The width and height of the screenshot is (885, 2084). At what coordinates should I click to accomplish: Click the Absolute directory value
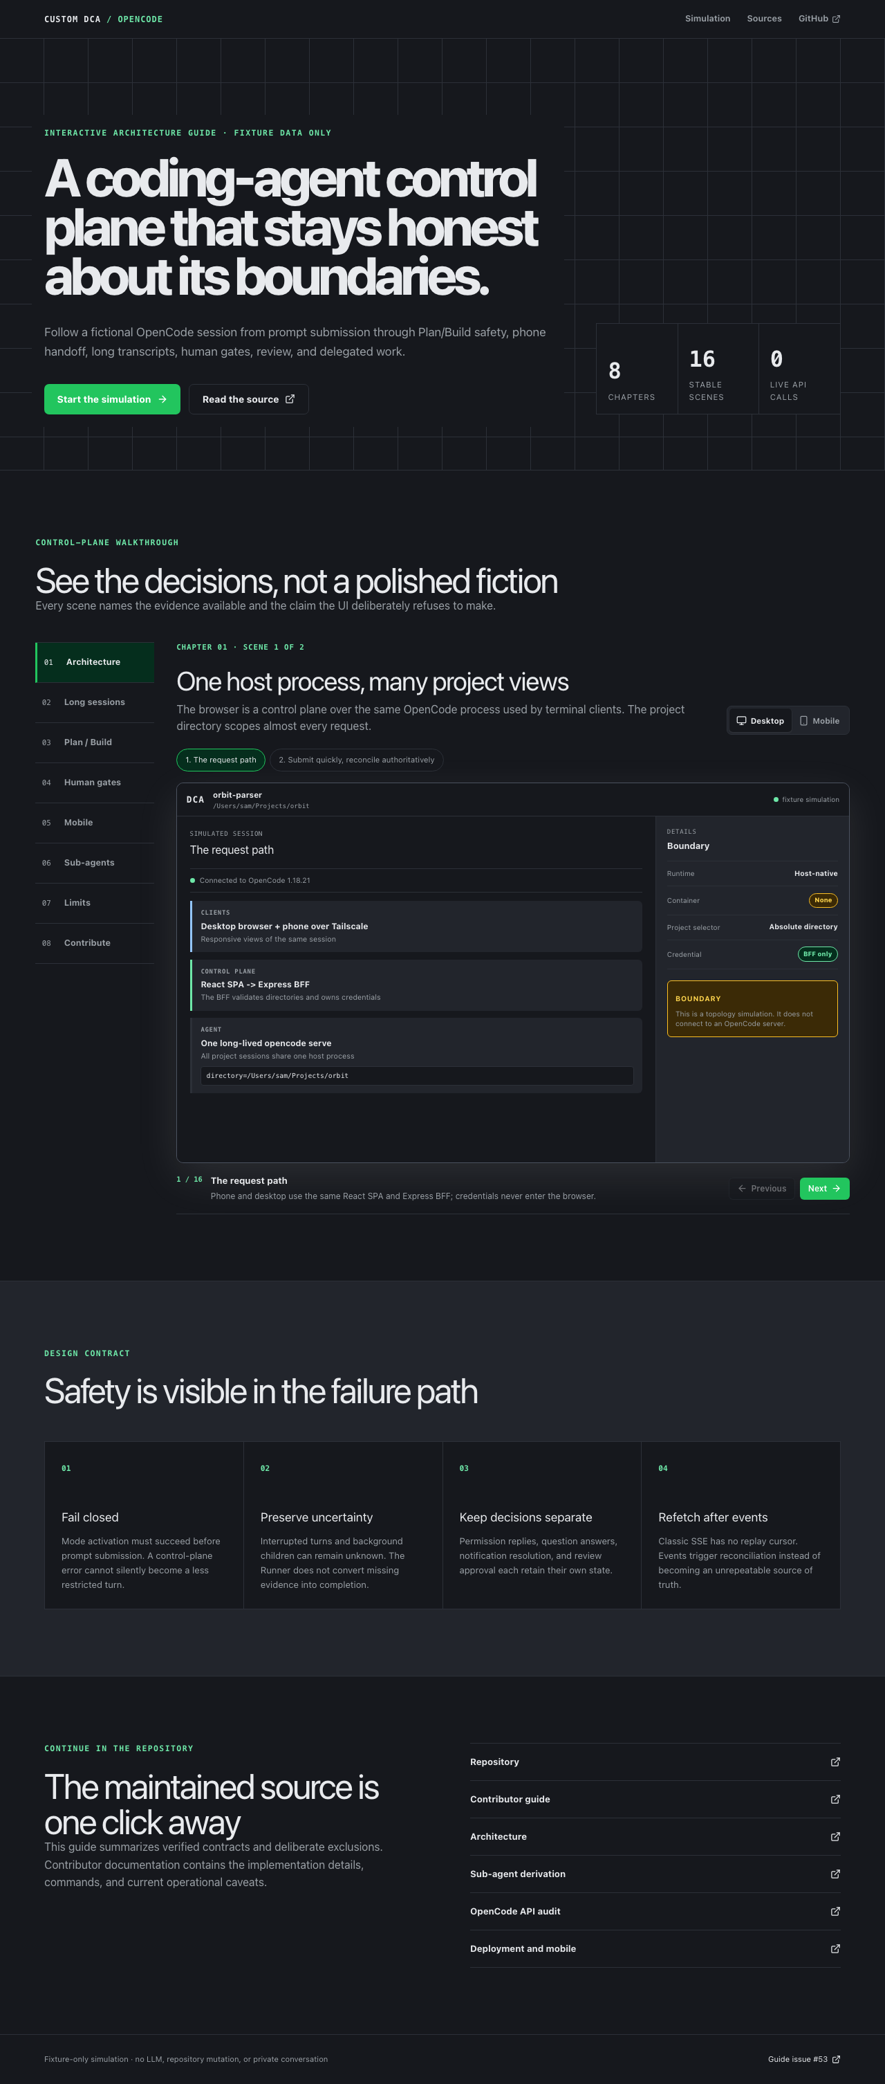[803, 926]
